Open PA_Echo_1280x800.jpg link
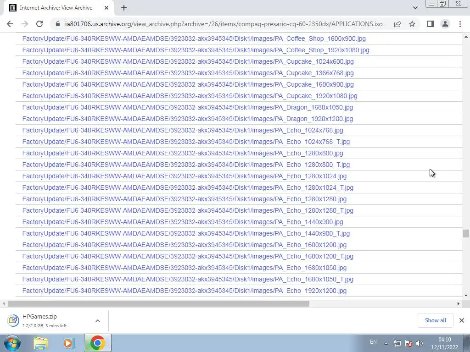 pyautogui.click(x=183, y=153)
